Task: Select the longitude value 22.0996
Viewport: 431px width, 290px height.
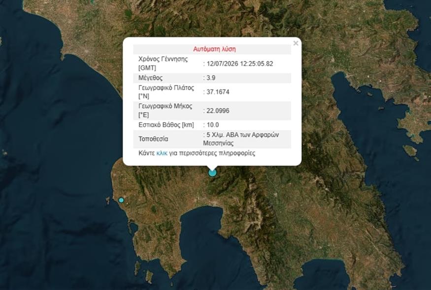Action: [x=218, y=111]
